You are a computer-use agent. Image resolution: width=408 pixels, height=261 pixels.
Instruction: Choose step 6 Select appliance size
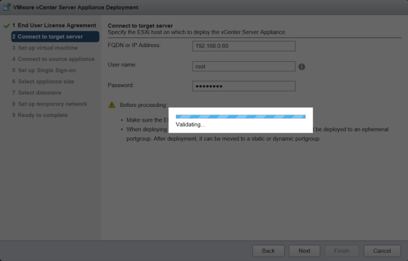[46, 81]
